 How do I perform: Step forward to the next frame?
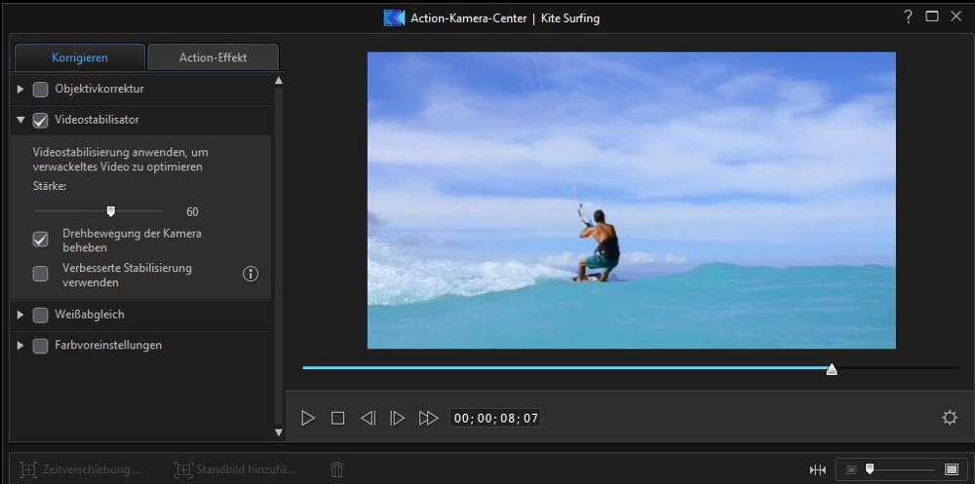(x=397, y=418)
